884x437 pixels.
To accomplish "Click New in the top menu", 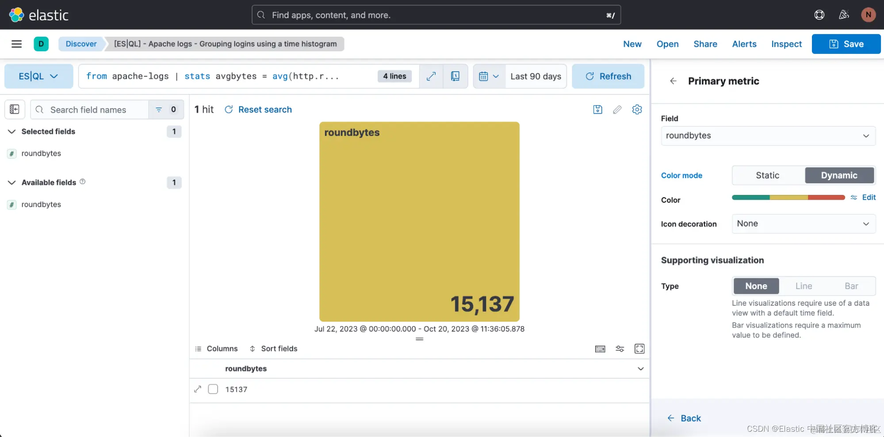I will pyautogui.click(x=632, y=44).
